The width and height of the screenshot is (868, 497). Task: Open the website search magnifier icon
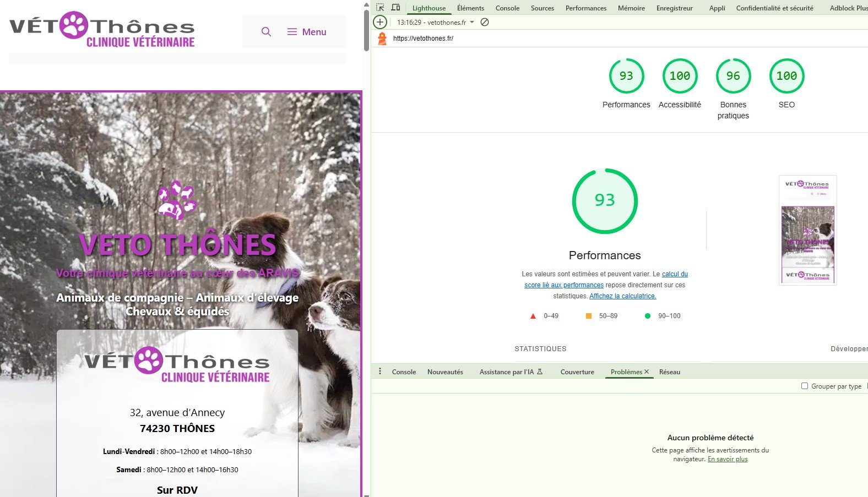click(x=266, y=32)
